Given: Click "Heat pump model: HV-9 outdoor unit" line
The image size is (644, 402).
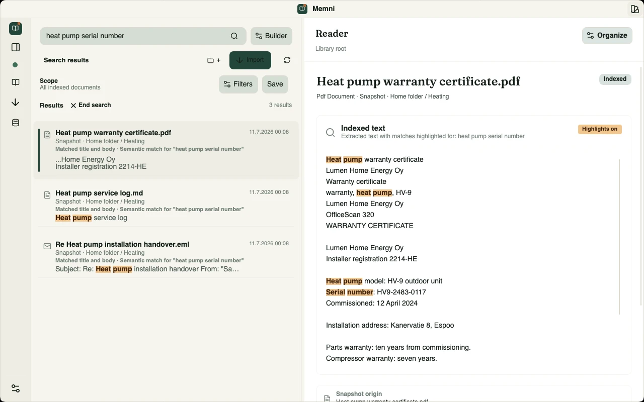Looking at the screenshot, I should 384,281.
